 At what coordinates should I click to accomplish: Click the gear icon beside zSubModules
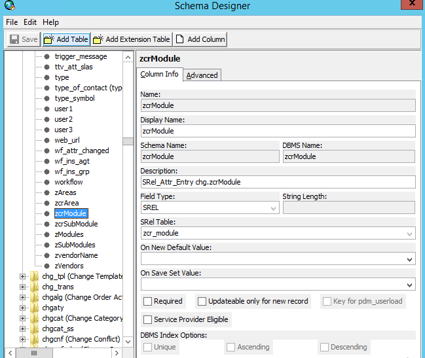click(47, 245)
